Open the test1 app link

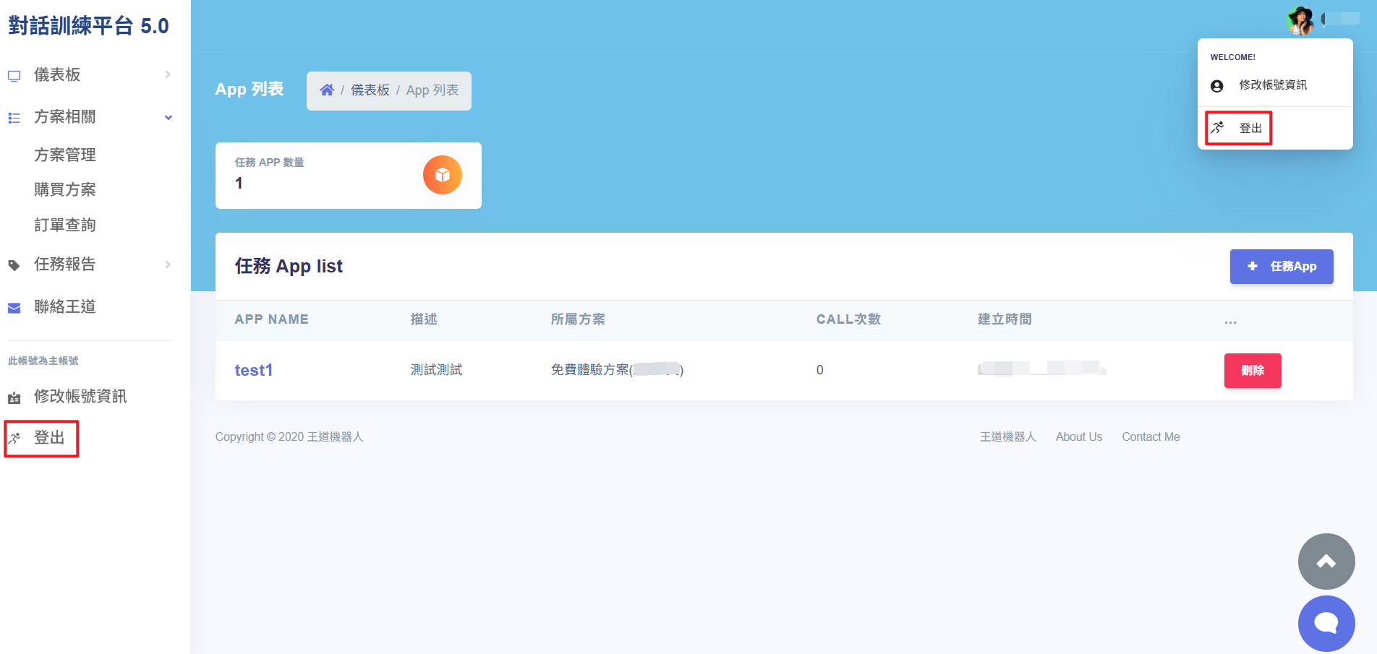coord(253,370)
